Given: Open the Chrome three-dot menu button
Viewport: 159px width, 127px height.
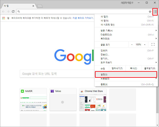Looking at the screenshot, I should (156, 12).
